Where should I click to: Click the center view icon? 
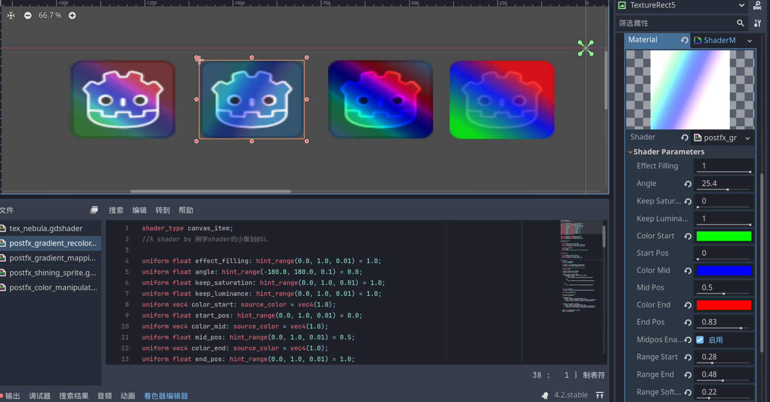coord(11,16)
